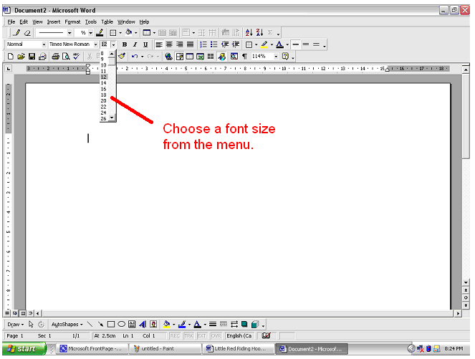Open the Zoom 114% dropdown
The height and width of the screenshot is (359, 475).
pos(276,57)
